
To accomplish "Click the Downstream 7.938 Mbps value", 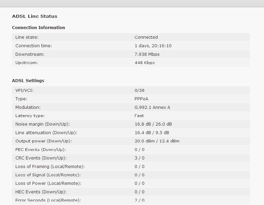I will (x=147, y=54).
